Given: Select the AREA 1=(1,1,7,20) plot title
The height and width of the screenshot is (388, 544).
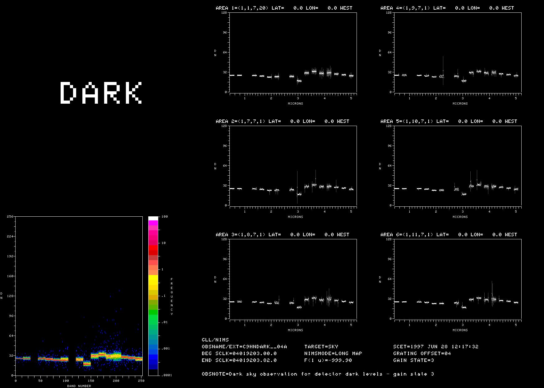Looking at the screenshot, I should [x=284, y=8].
